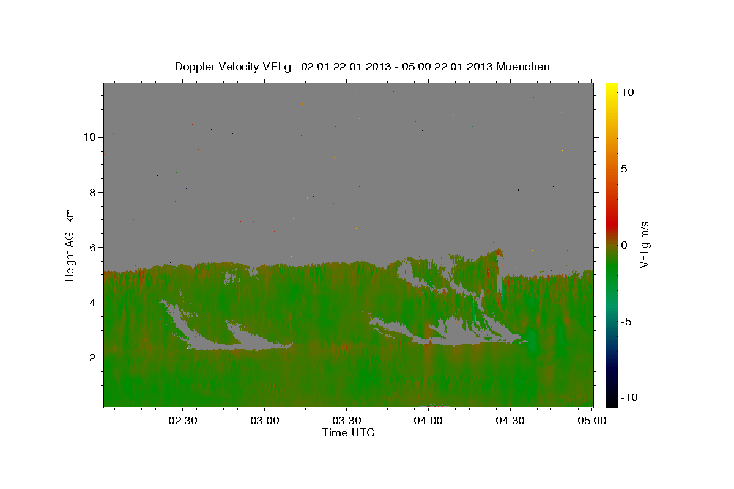734x489 pixels.
Task: Click the 02:30 time tick label
Action: point(183,421)
